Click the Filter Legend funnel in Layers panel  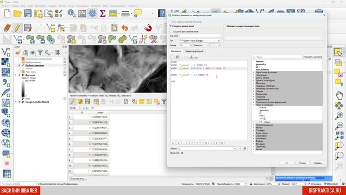40,53
